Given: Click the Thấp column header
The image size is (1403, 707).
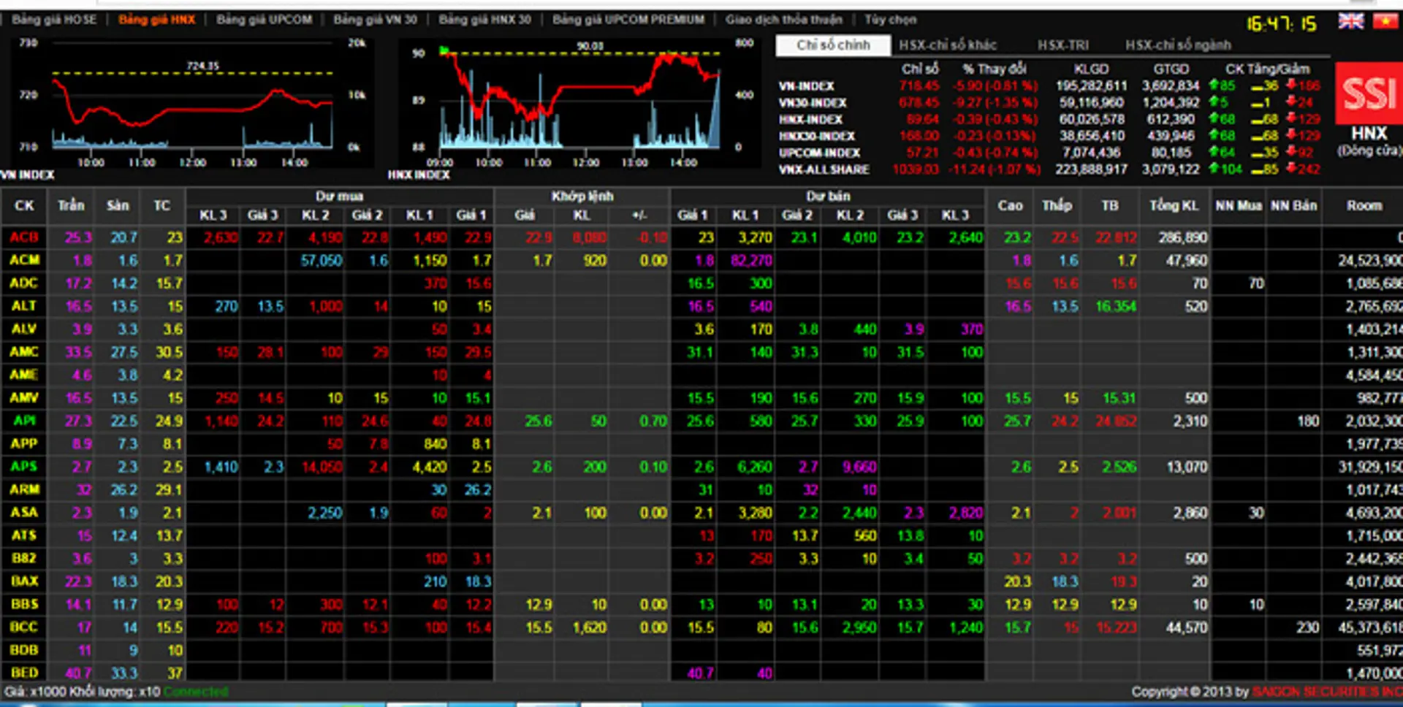Looking at the screenshot, I should click(x=1057, y=206).
